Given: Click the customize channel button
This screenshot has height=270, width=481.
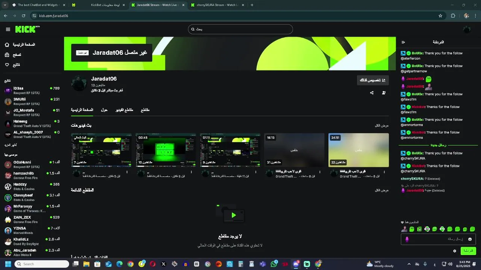Looking at the screenshot, I should [x=373, y=80].
